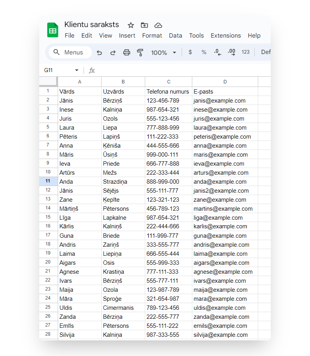Activate the paint format tool
Screen dimensions: 310x356
click(x=140, y=52)
